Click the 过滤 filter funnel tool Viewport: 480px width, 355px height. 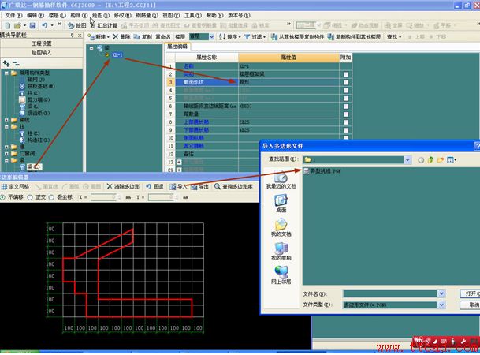point(255,37)
